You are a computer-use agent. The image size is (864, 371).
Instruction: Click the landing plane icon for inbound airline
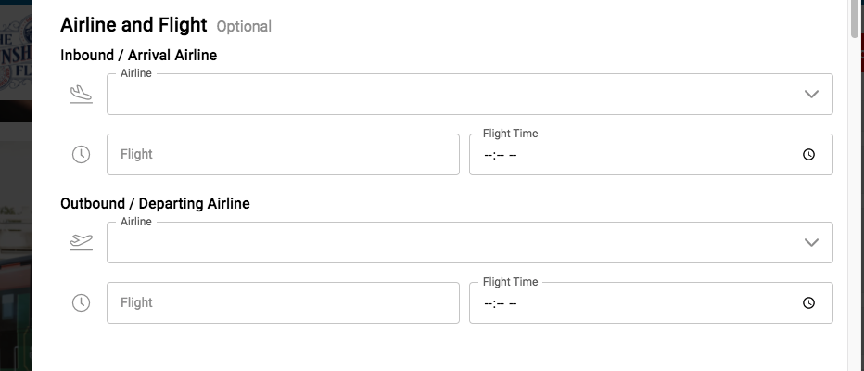[82, 94]
